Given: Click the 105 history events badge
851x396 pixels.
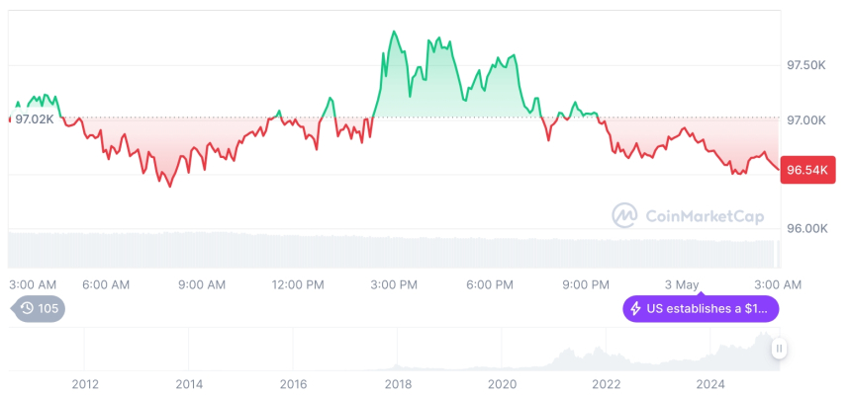Looking at the screenshot, I should [x=40, y=308].
